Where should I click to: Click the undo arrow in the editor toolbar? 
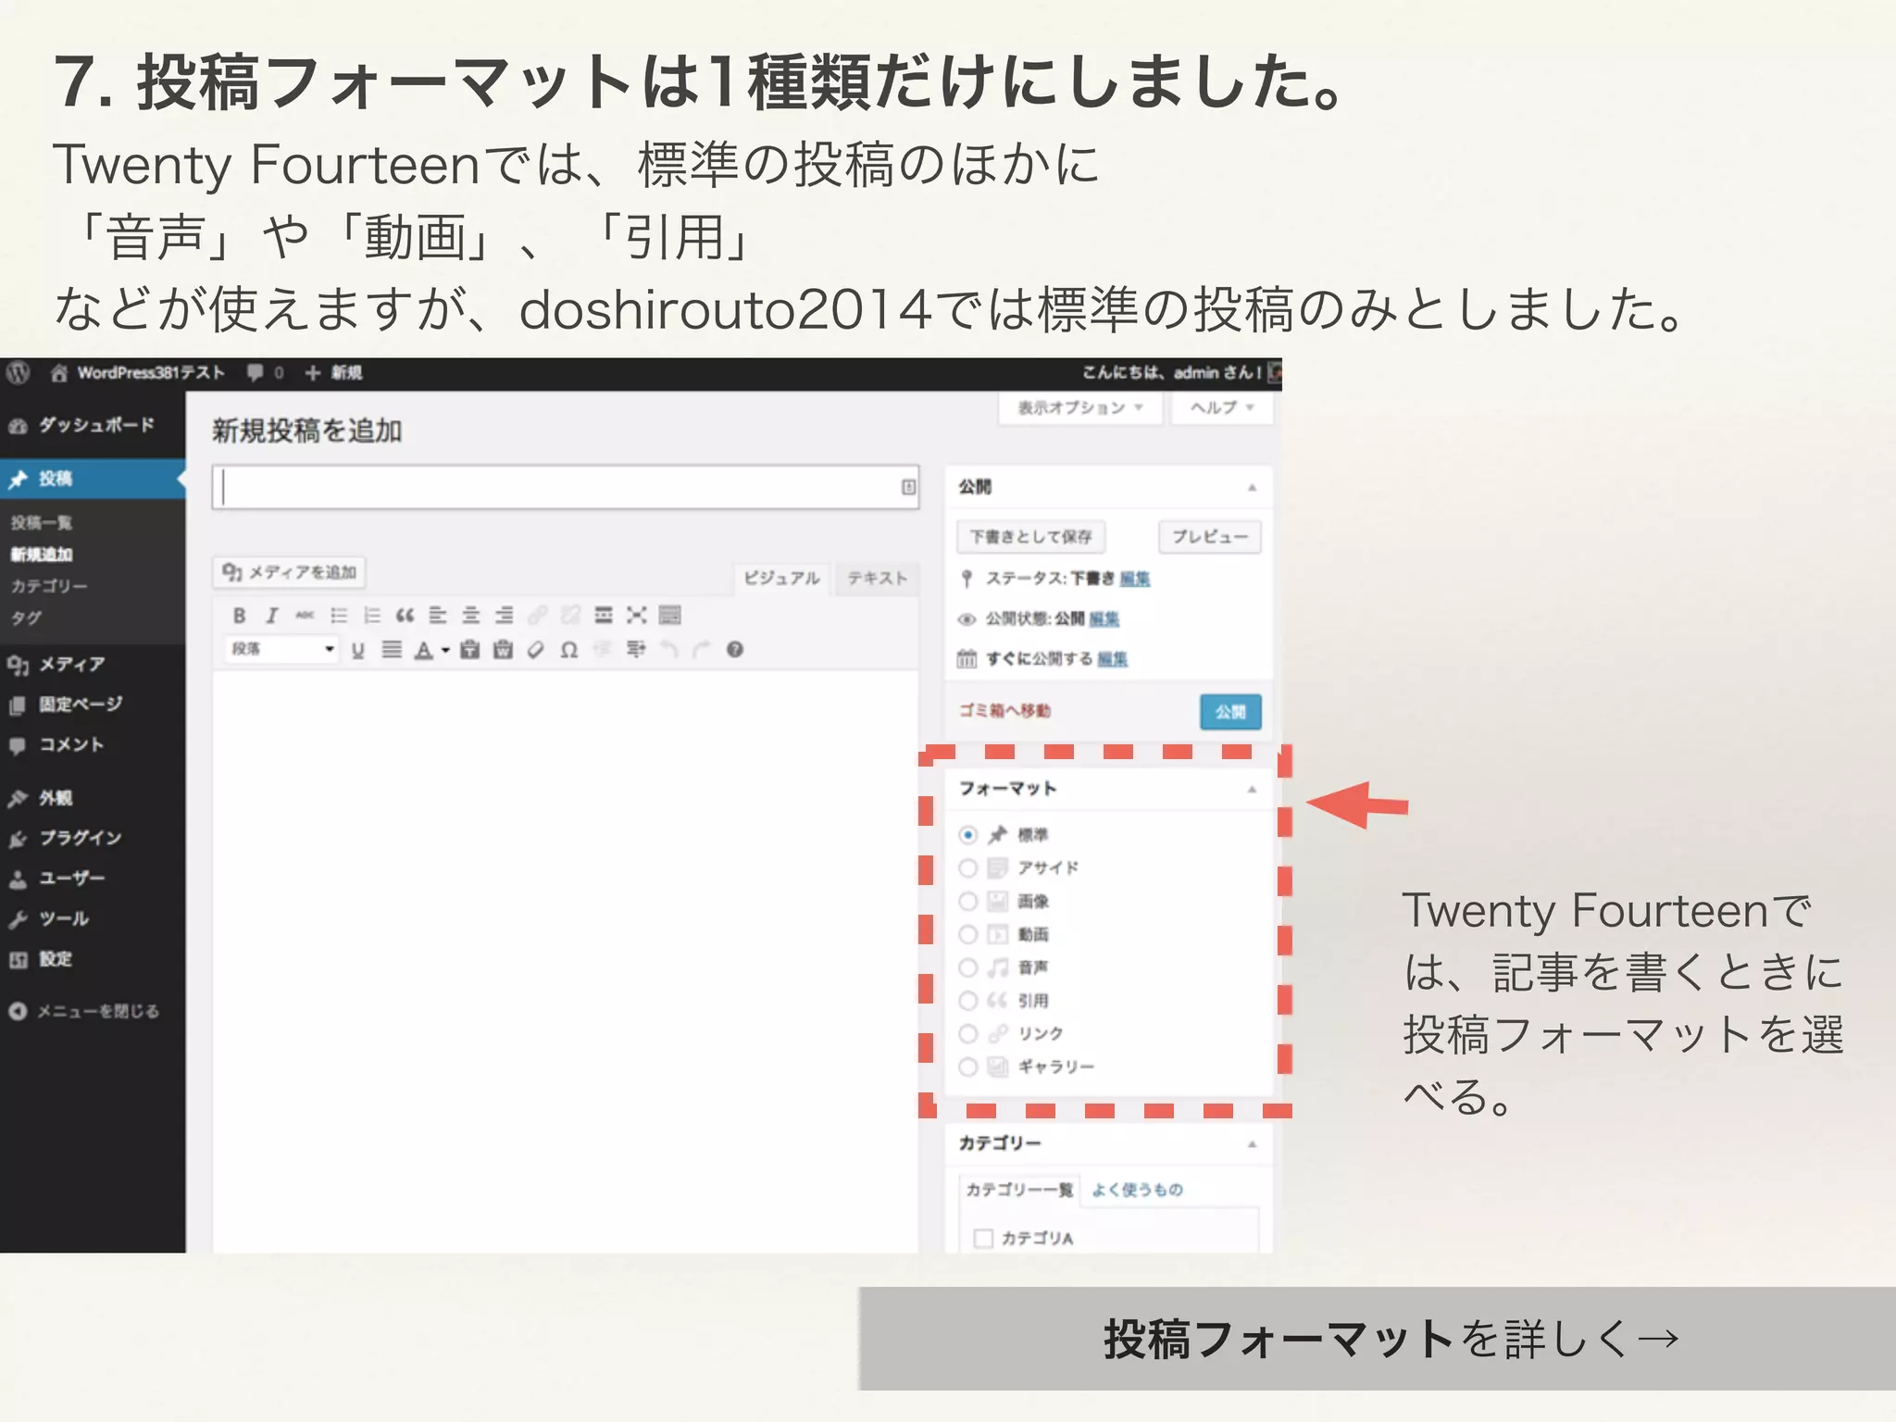click(x=669, y=650)
